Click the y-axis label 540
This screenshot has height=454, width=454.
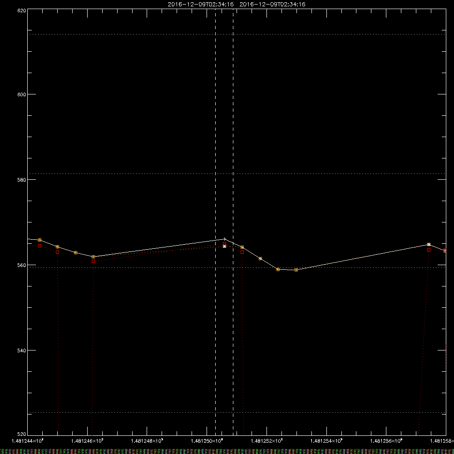pyautogui.click(x=22, y=350)
